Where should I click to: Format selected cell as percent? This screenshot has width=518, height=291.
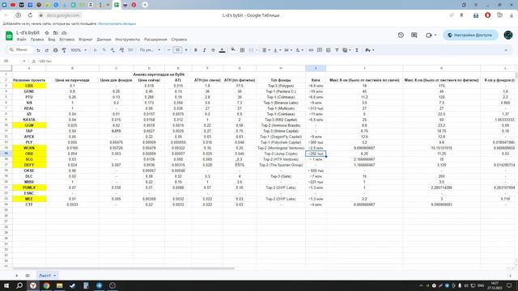point(104,50)
